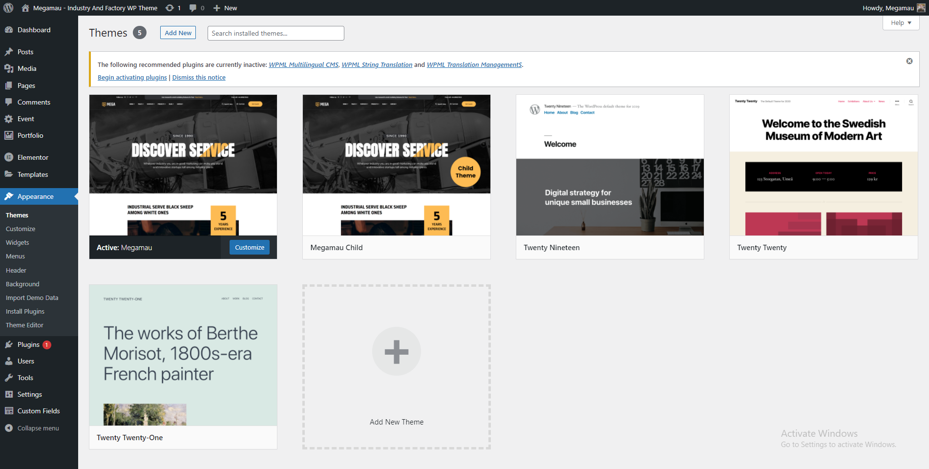Click the WordPress logo icon in admin bar
This screenshot has width=929, height=469.
pyautogui.click(x=8, y=8)
